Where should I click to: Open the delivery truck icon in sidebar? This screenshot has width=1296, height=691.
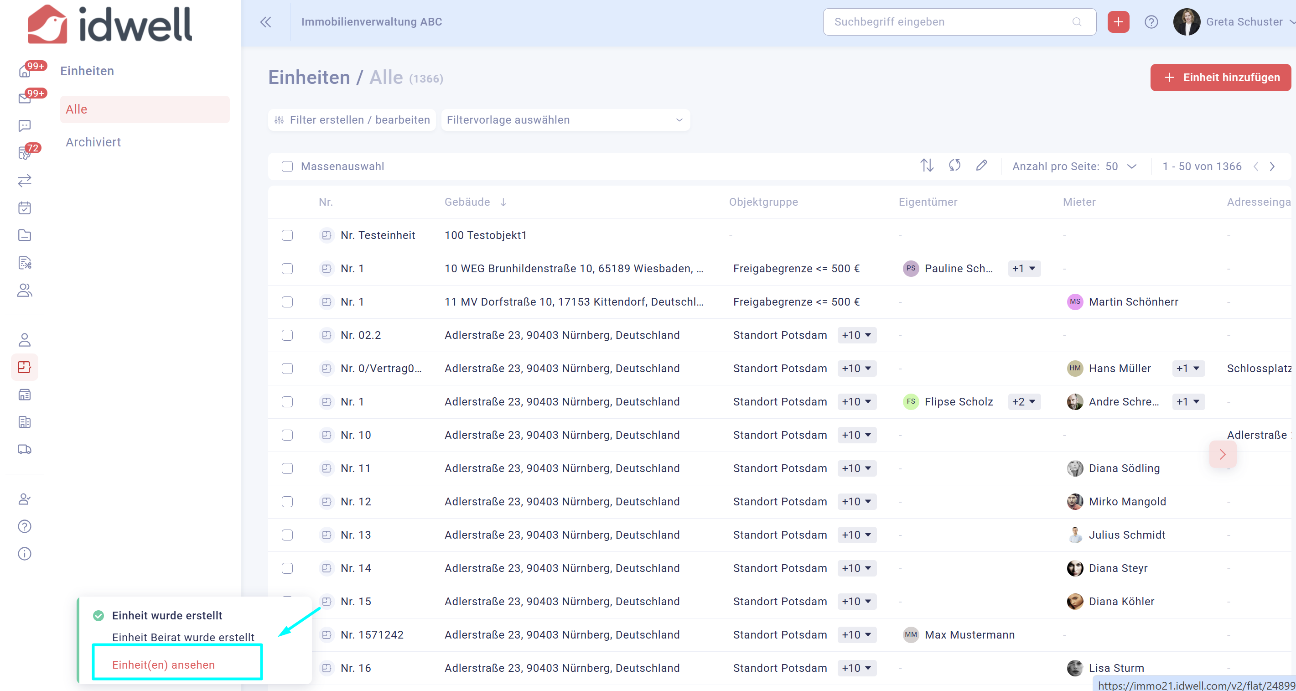click(24, 449)
